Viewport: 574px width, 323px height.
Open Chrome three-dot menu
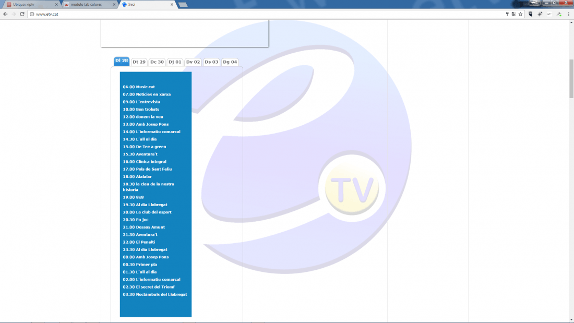568,14
